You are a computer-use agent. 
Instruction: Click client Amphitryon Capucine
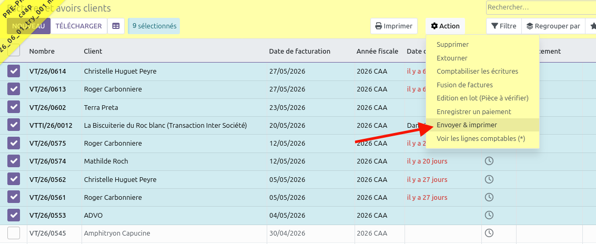pyautogui.click(x=117, y=233)
